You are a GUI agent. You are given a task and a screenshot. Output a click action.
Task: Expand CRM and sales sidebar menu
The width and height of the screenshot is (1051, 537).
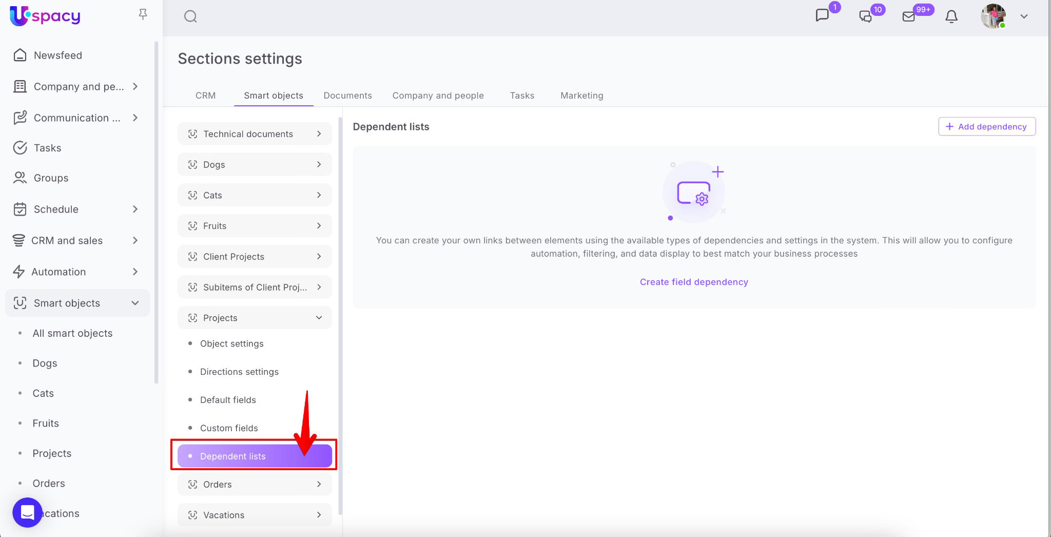[x=135, y=240]
